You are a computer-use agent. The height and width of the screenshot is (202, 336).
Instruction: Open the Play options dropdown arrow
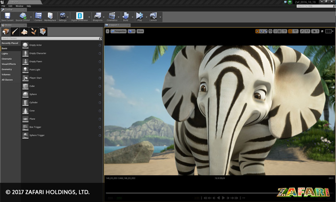point(146,17)
